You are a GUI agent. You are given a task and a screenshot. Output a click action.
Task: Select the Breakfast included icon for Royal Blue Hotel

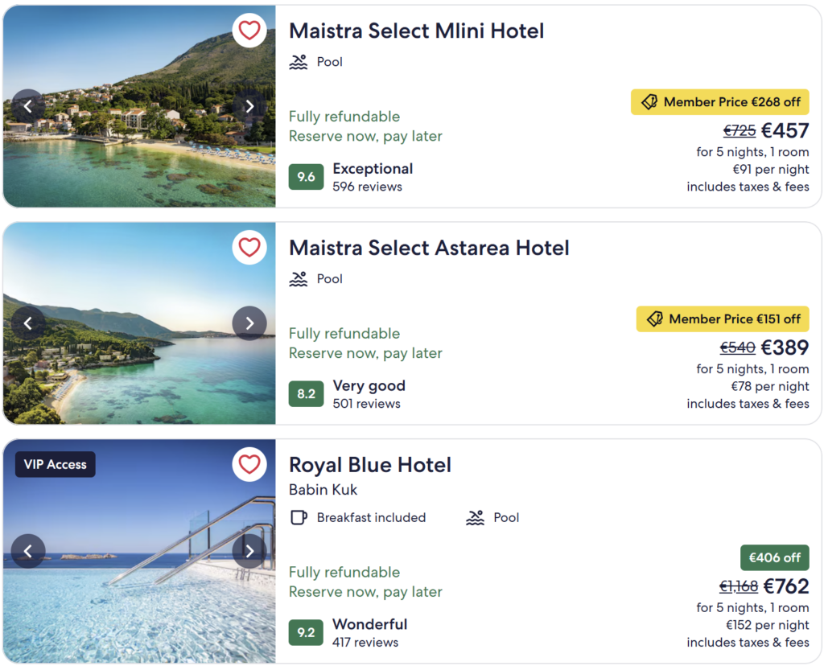click(299, 517)
